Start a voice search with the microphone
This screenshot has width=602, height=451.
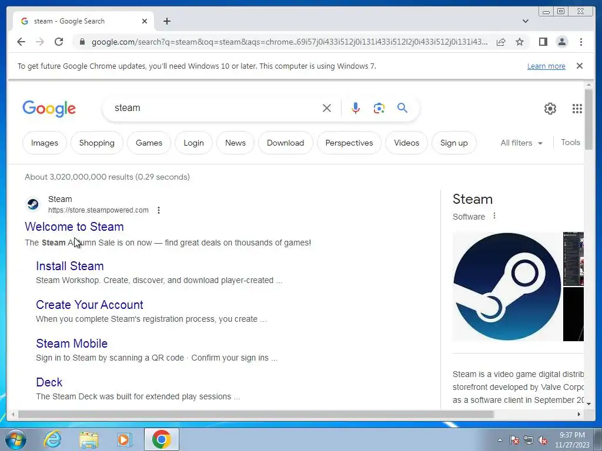click(356, 108)
